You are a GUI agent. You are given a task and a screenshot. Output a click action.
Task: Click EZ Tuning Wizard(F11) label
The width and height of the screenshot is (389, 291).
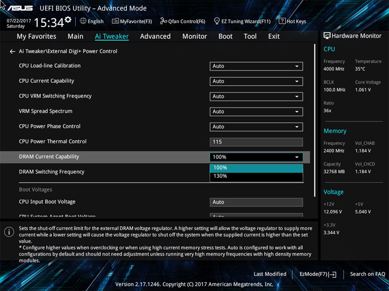coord(246,22)
